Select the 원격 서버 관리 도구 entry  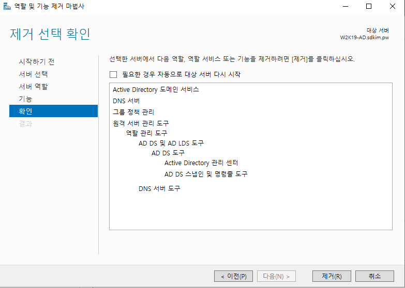[x=141, y=123]
